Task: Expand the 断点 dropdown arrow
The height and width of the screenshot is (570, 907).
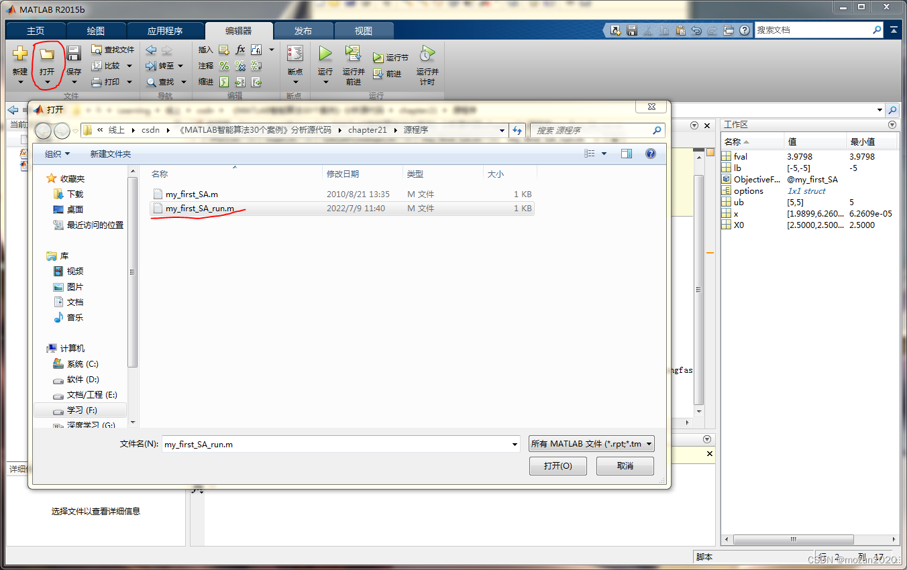Action: pos(295,83)
